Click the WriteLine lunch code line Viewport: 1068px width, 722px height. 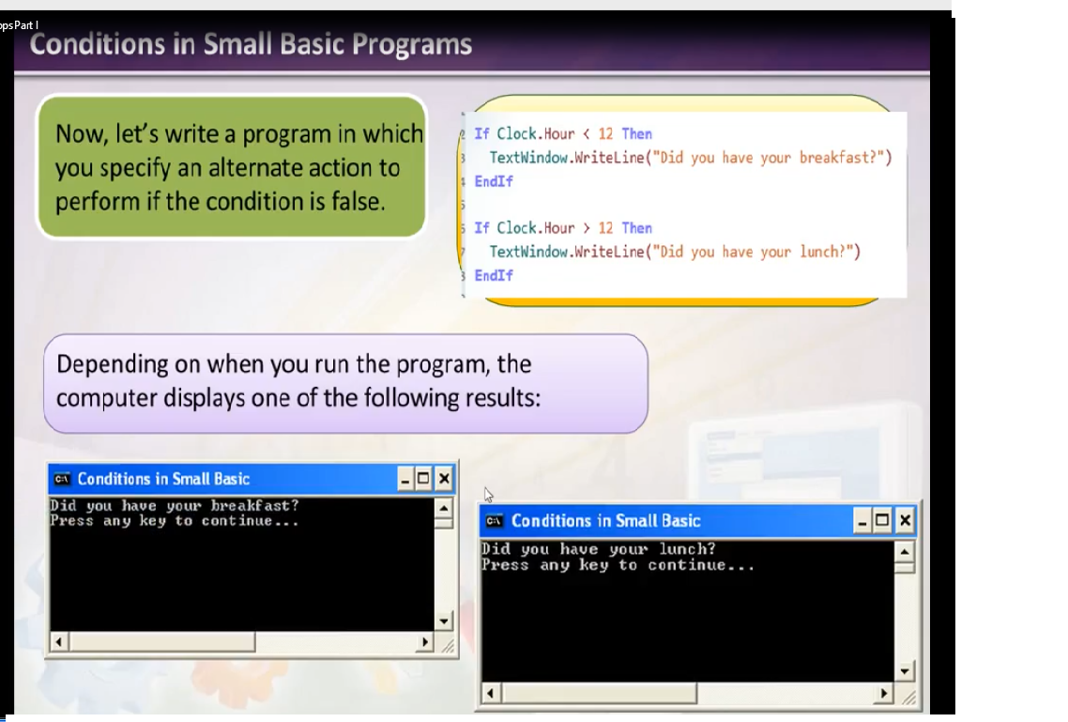tap(675, 252)
